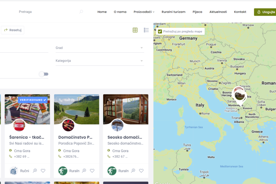Quick view magnifier on Seosko card footer
The height and width of the screenshot is (184, 276).
(x=133, y=171)
